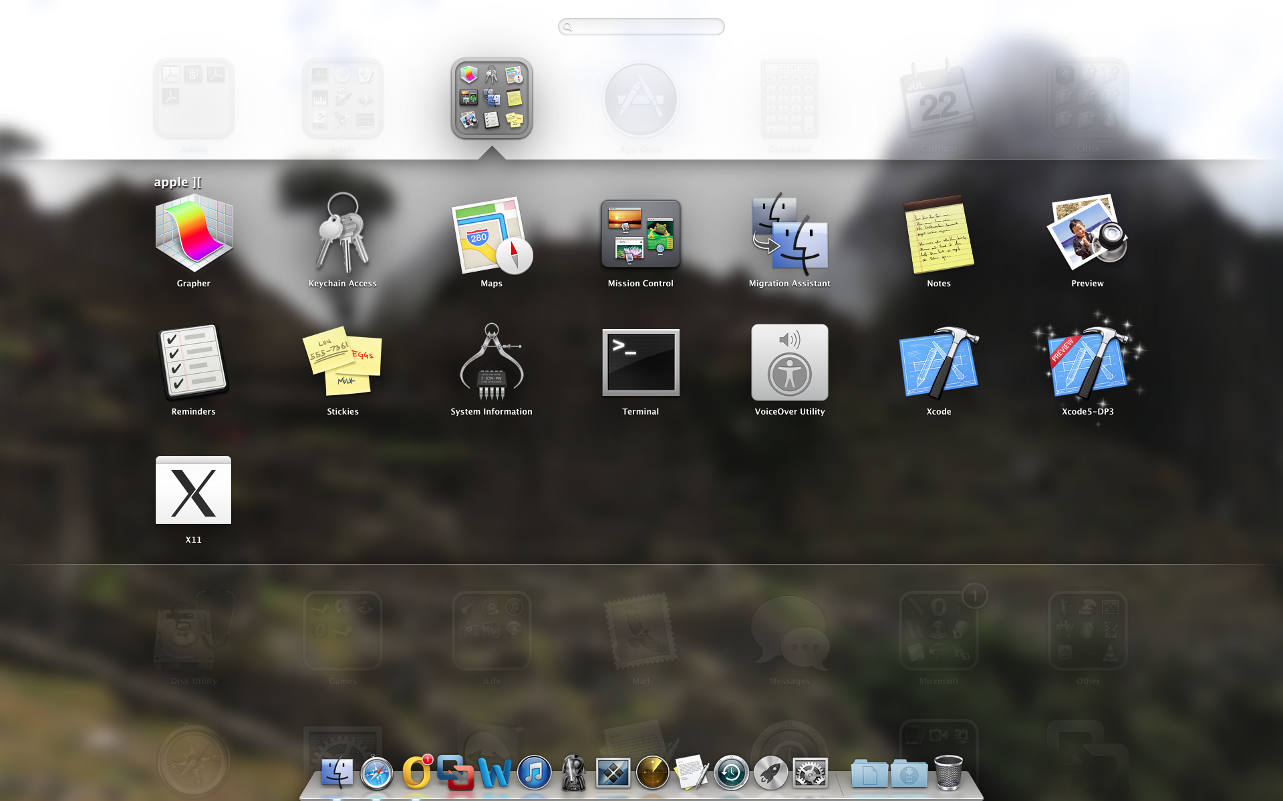Collapse the open apple ][ folder icon
Image resolution: width=1283 pixels, height=801 pixels.
tap(492, 99)
